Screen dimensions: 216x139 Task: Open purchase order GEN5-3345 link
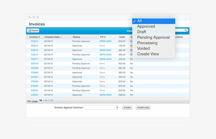[105, 95]
